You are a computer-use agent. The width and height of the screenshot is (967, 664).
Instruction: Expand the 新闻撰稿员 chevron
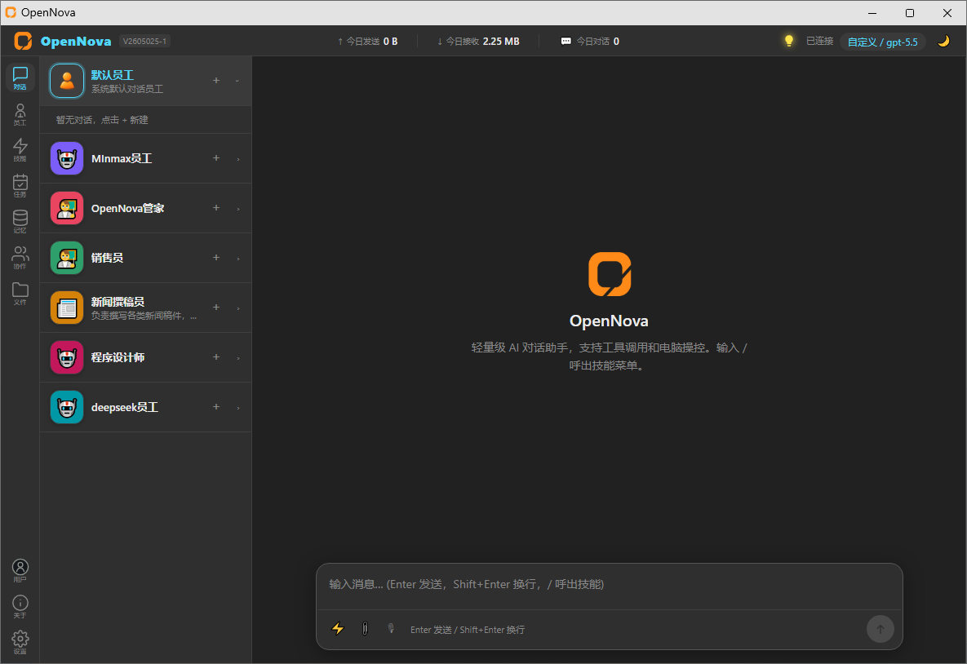point(238,308)
